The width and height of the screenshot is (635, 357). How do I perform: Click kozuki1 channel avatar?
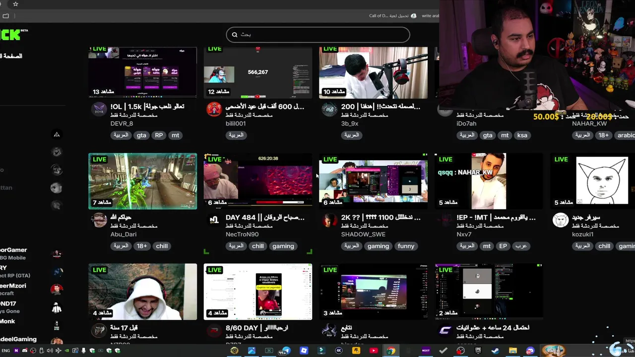[x=561, y=220]
